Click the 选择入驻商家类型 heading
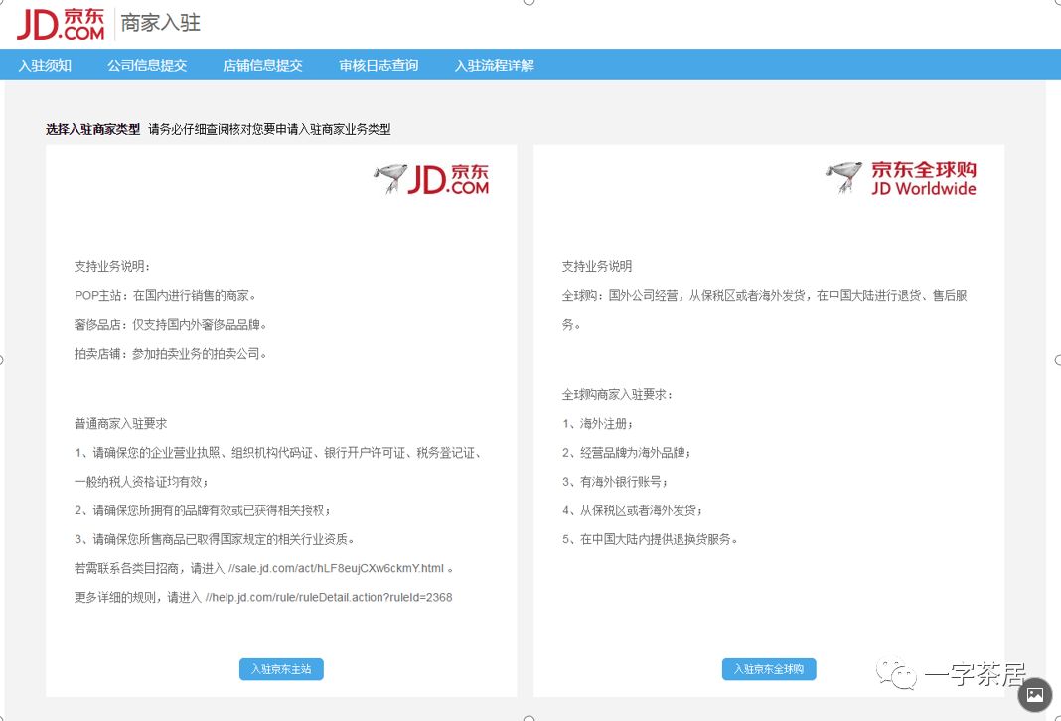This screenshot has width=1061, height=721. [x=92, y=129]
